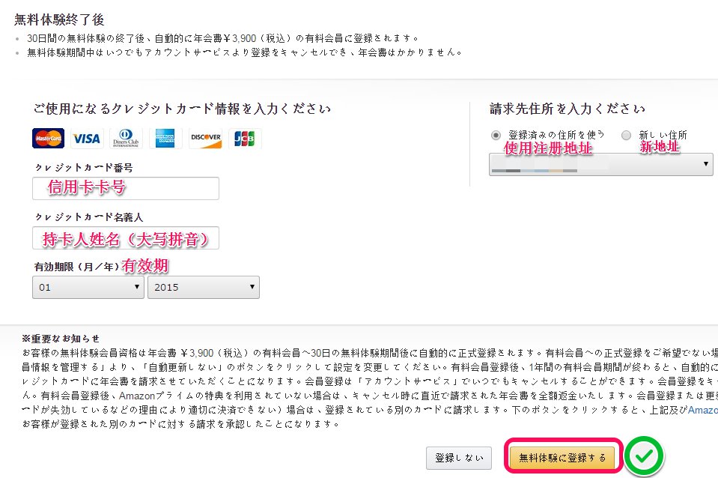Click the 請求先住所を入力ください heading

[568, 109]
